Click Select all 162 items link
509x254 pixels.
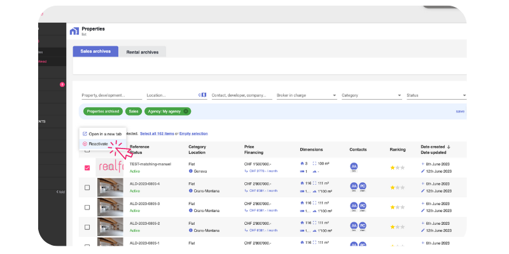(157, 133)
